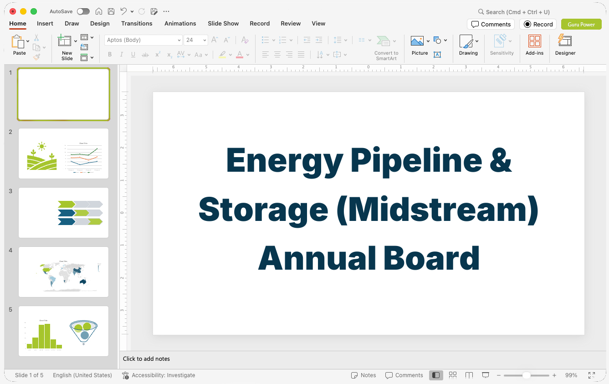This screenshot has width=609, height=384.
Task: Expand Paste options arrow
Action: pos(28,41)
